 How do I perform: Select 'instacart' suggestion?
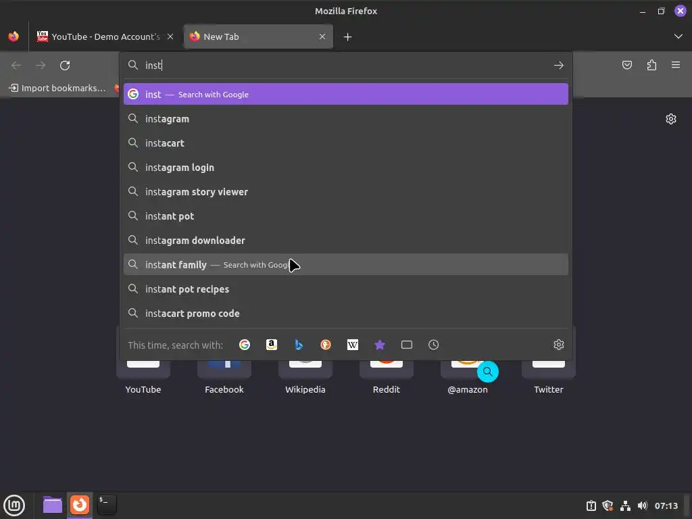point(346,143)
